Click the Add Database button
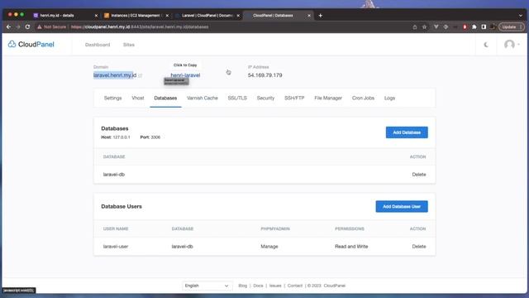529x298 pixels. click(x=407, y=132)
